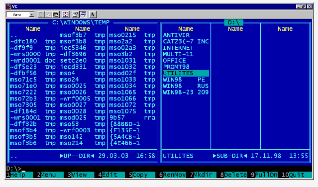
Task: Select file iec5346 tmp
Action: click(x=83, y=48)
